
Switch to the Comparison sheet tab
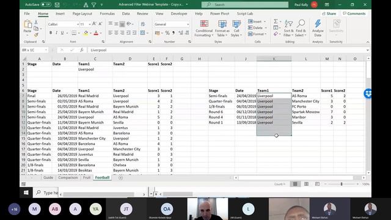pos(68,178)
